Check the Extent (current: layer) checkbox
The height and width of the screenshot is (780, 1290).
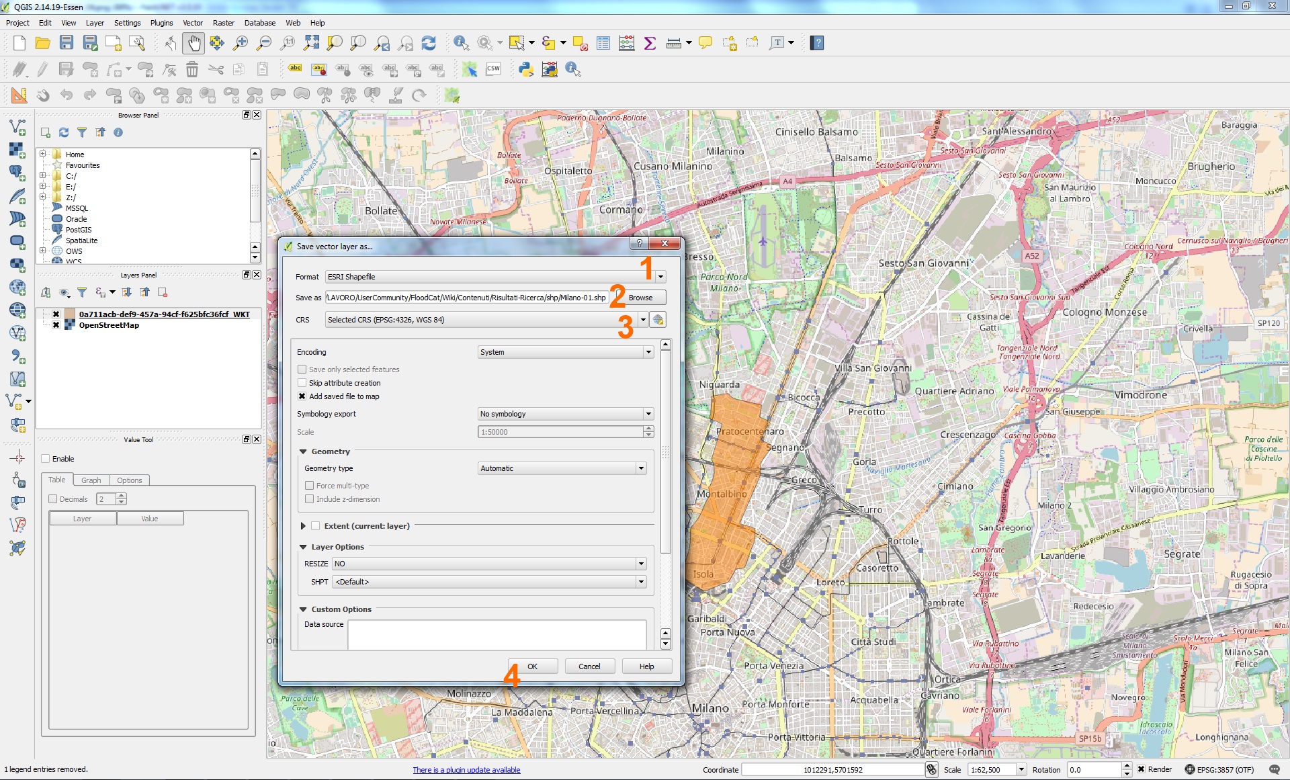point(315,526)
